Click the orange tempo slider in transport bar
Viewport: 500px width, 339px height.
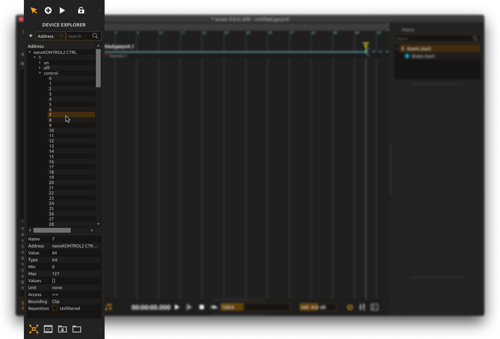pyautogui.click(x=255, y=307)
